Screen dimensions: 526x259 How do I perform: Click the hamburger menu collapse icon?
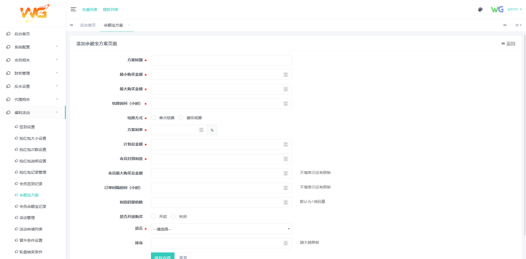coord(73,10)
